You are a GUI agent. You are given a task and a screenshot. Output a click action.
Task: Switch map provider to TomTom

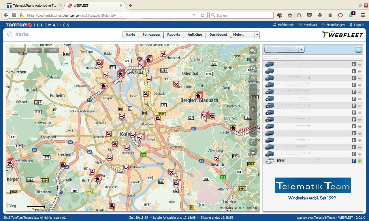point(18,50)
